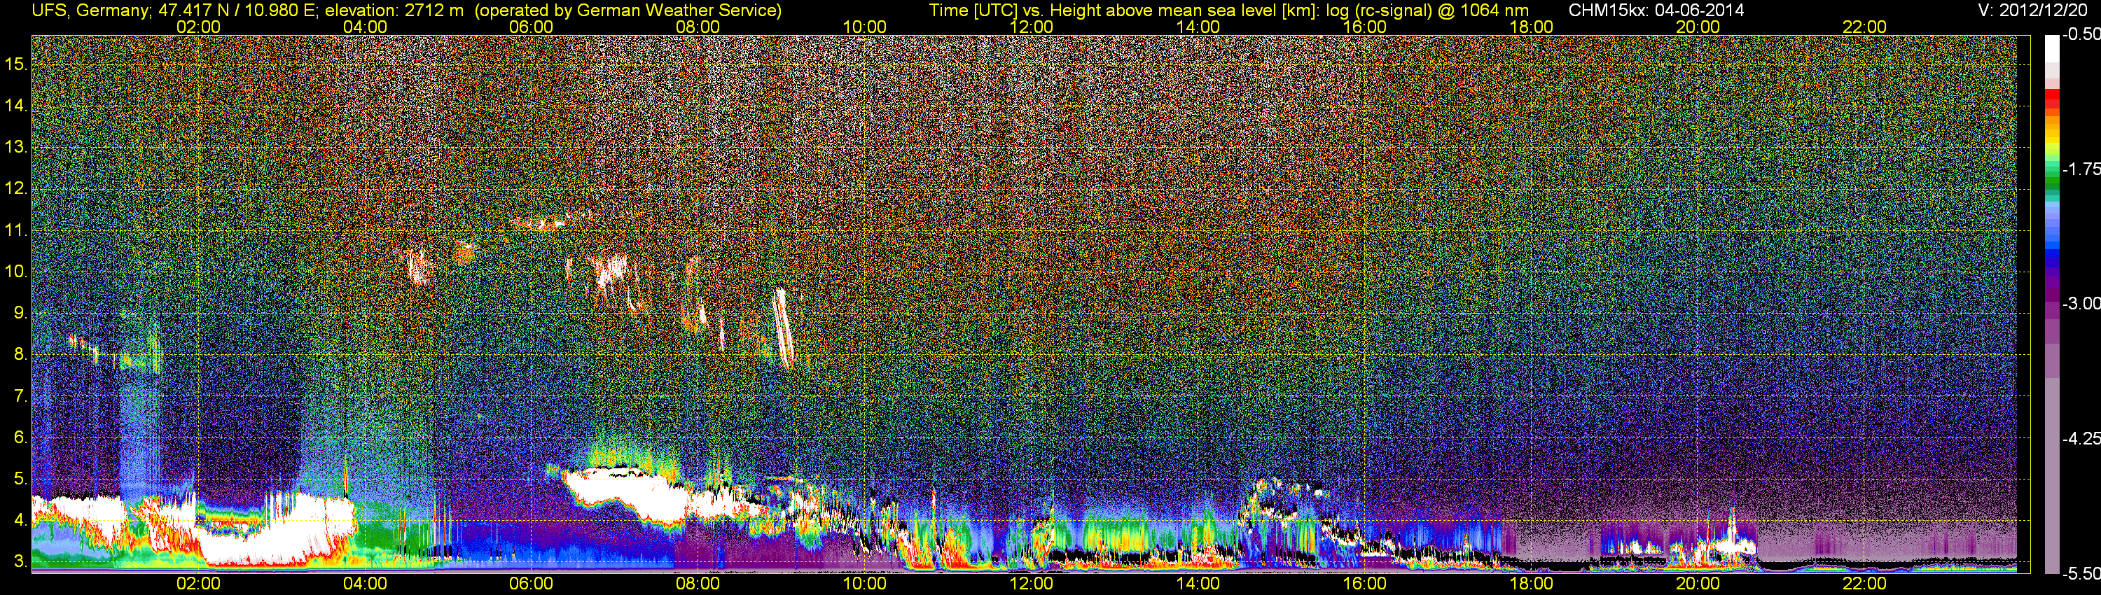Image resolution: width=2101 pixels, height=595 pixels.
Task: Click '08:00' on the bottom time axis
Action: [x=698, y=584]
